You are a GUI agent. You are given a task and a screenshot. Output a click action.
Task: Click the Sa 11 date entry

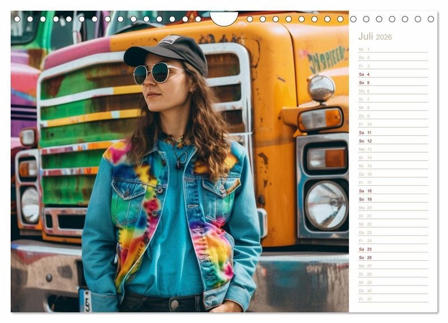click(393, 133)
